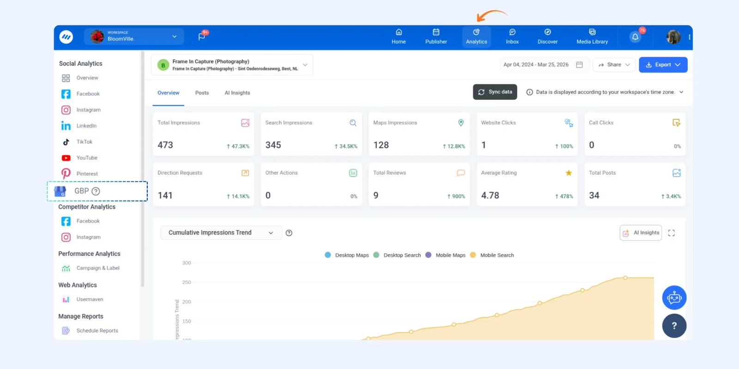Viewport: 739px width, 369px height.
Task: Open the notifications bell icon
Action: (635, 37)
